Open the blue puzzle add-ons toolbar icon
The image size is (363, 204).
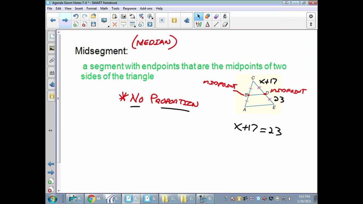point(187,20)
